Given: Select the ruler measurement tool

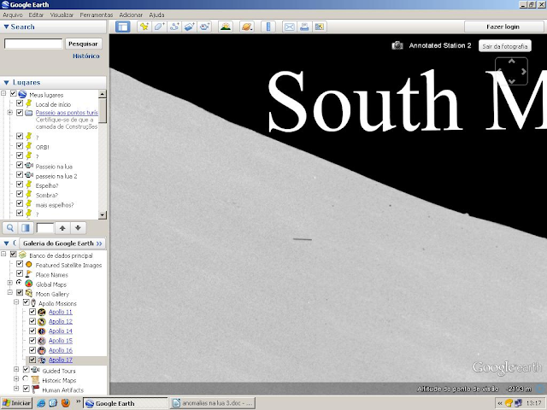Looking at the screenshot, I should coord(268,26).
